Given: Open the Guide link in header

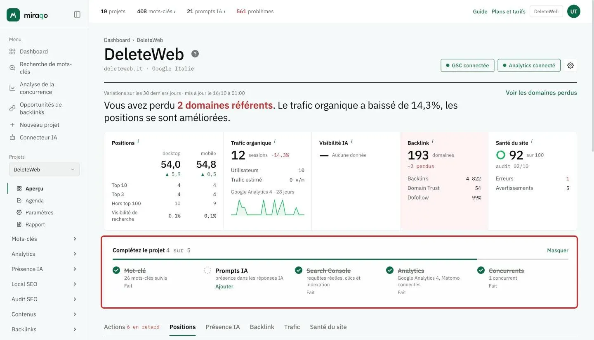Looking at the screenshot, I should click(480, 12).
